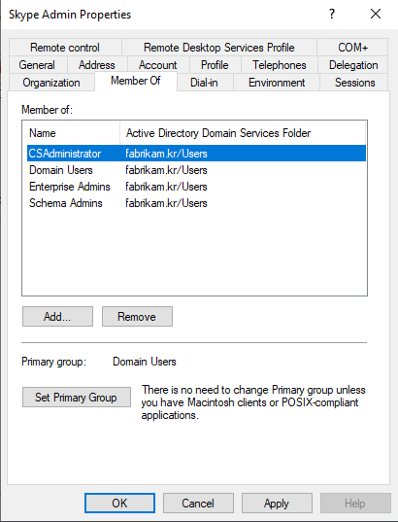Close the Skype Admin Properties dialog
This screenshot has height=522, width=398.
376,14
